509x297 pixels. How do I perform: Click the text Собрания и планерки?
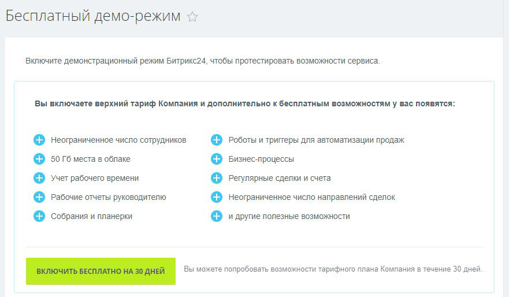click(91, 216)
